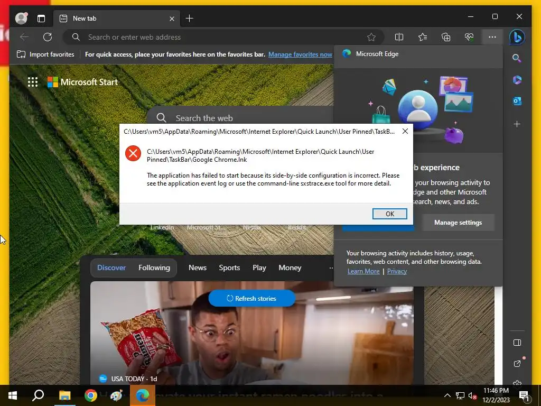Image resolution: width=541 pixels, height=406 pixels.
Task: Close the New tab
Action: (172, 19)
